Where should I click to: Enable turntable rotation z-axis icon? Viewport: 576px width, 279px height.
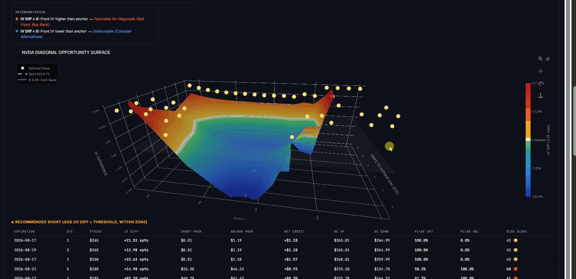(x=540, y=96)
